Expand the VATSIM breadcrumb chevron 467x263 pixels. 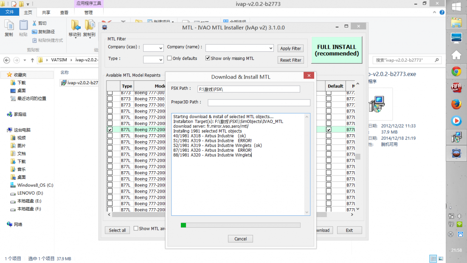71,60
